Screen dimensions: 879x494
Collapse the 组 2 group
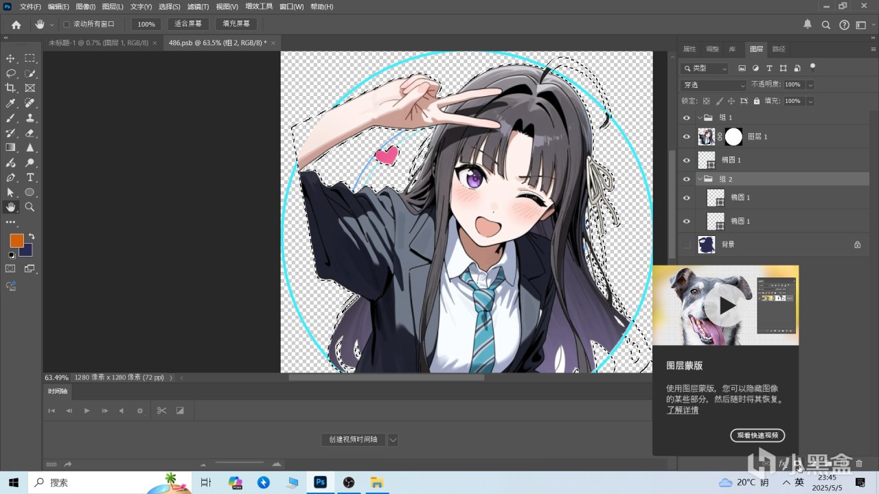coord(699,179)
